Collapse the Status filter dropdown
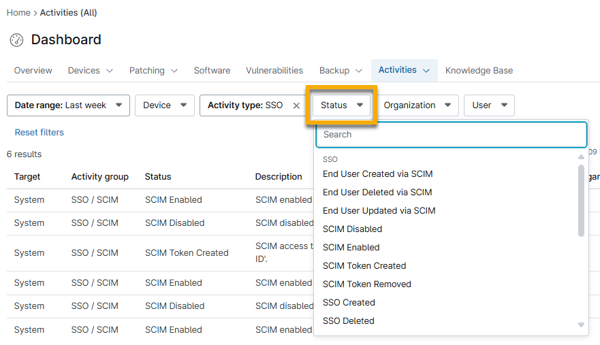The width and height of the screenshot is (600, 345). [x=342, y=105]
